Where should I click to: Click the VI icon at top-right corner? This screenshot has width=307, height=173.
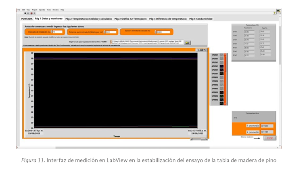point(279,11)
